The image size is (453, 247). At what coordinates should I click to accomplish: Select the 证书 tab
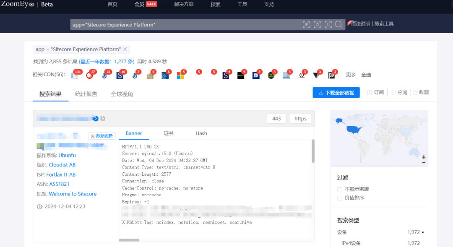click(x=169, y=133)
